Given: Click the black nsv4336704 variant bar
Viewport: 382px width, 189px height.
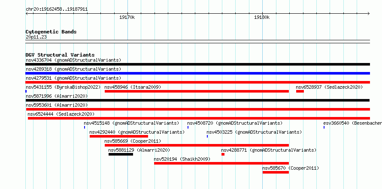Looking at the screenshot, I should click(x=197, y=64).
